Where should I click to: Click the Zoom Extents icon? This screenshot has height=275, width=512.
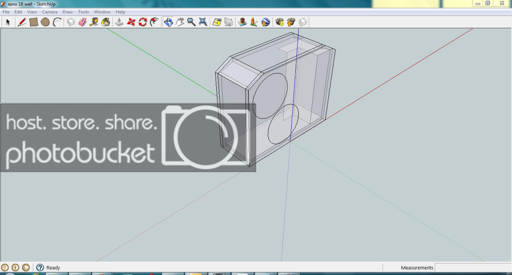click(x=203, y=22)
